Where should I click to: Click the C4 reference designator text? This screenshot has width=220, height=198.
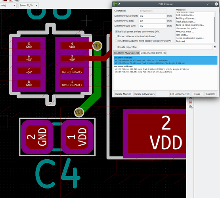[x=58, y=173]
